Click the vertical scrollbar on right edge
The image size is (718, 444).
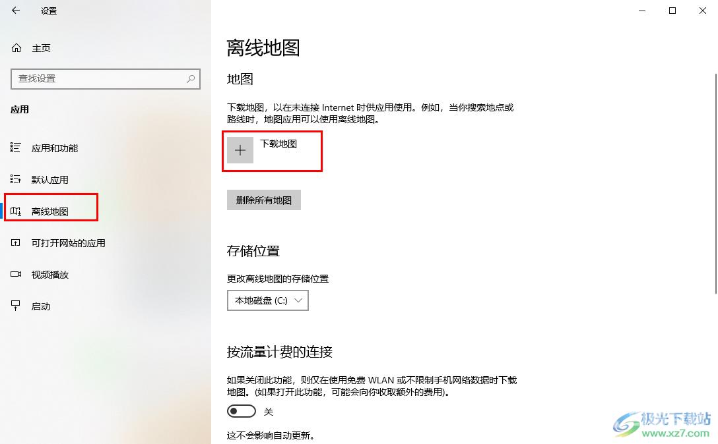click(x=716, y=183)
